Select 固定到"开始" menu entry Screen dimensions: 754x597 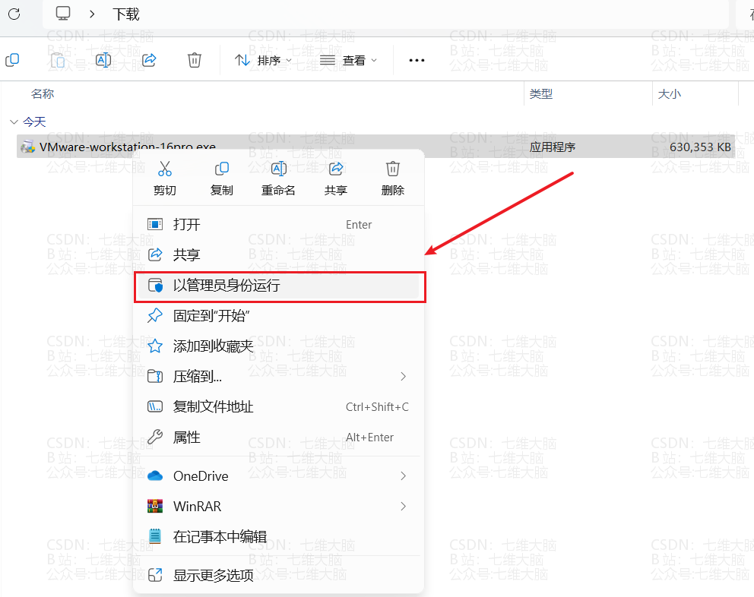click(x=279, y=316)
